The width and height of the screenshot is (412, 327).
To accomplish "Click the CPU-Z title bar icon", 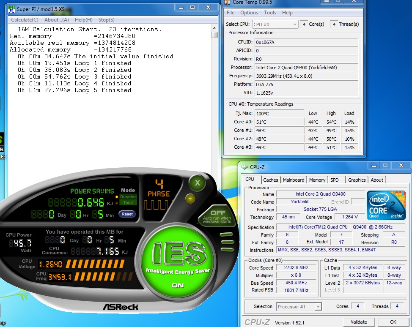I will point(244,167).
